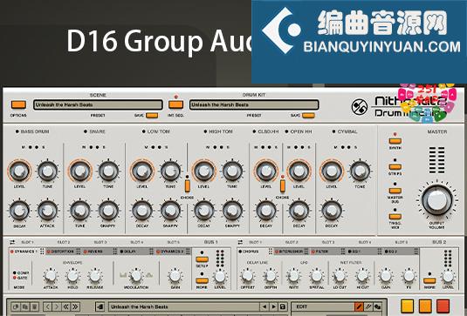Grab the drag handle on Chorus slot
467x316 pixels.
(x=270, y=252)
